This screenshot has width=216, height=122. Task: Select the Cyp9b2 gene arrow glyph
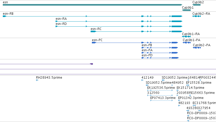pyautogui.click(x=196, y=5)
